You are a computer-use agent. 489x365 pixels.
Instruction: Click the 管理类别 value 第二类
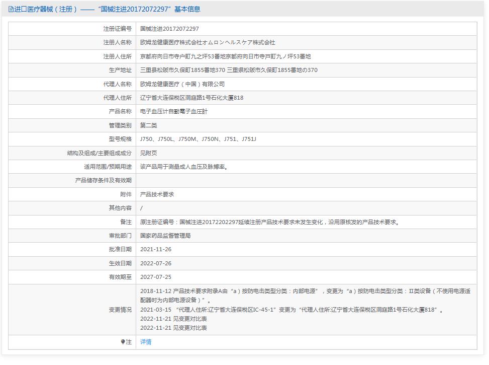(x=149, y=125)
